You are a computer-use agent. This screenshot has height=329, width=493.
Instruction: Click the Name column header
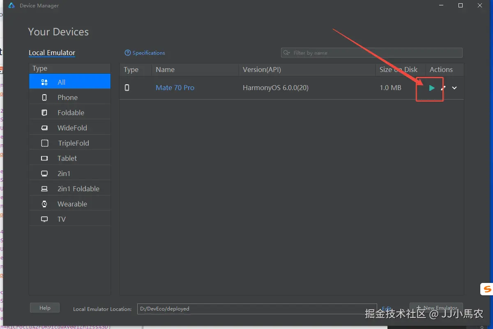pyautogui.click(x=195, y=70)
